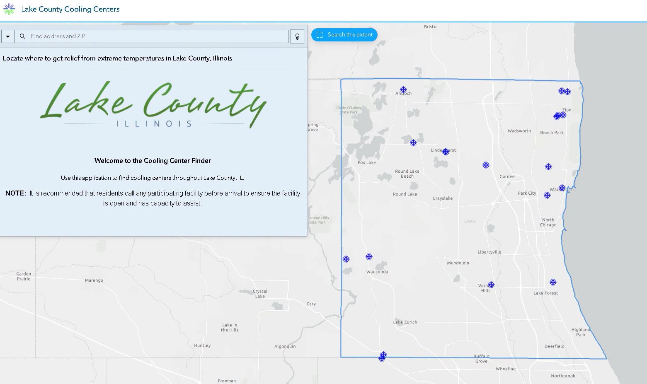Viewport: 647px width, 384px height.
Task: Select the snowflake marker northeast of Gurnee
Action: [x=548, y=167]
